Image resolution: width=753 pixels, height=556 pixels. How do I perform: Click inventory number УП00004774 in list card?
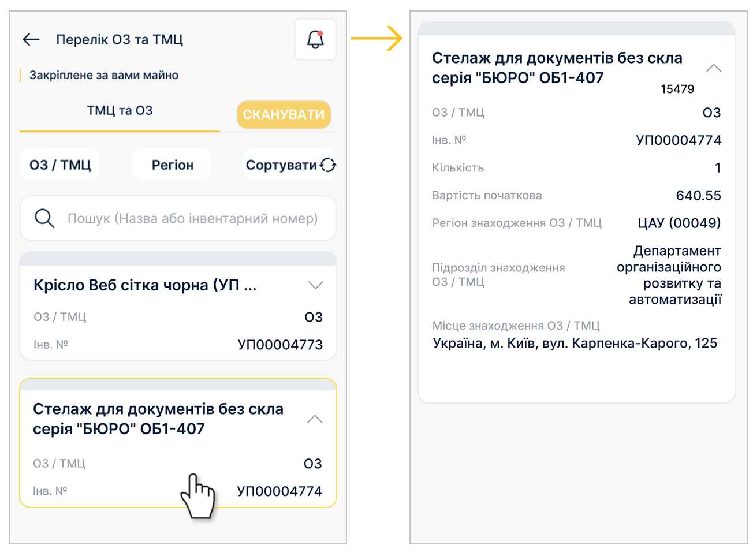[279, 491]
